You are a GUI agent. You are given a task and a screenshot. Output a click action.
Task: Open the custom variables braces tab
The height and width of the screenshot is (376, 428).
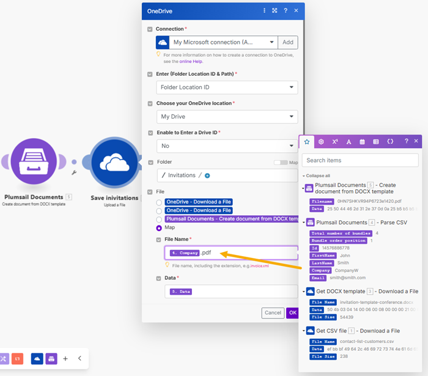(390, 141)
